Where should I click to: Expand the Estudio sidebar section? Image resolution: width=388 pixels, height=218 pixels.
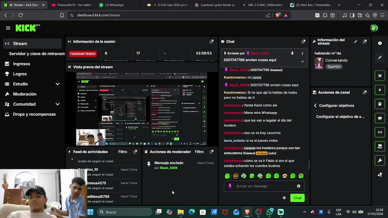tap(58, 84)
